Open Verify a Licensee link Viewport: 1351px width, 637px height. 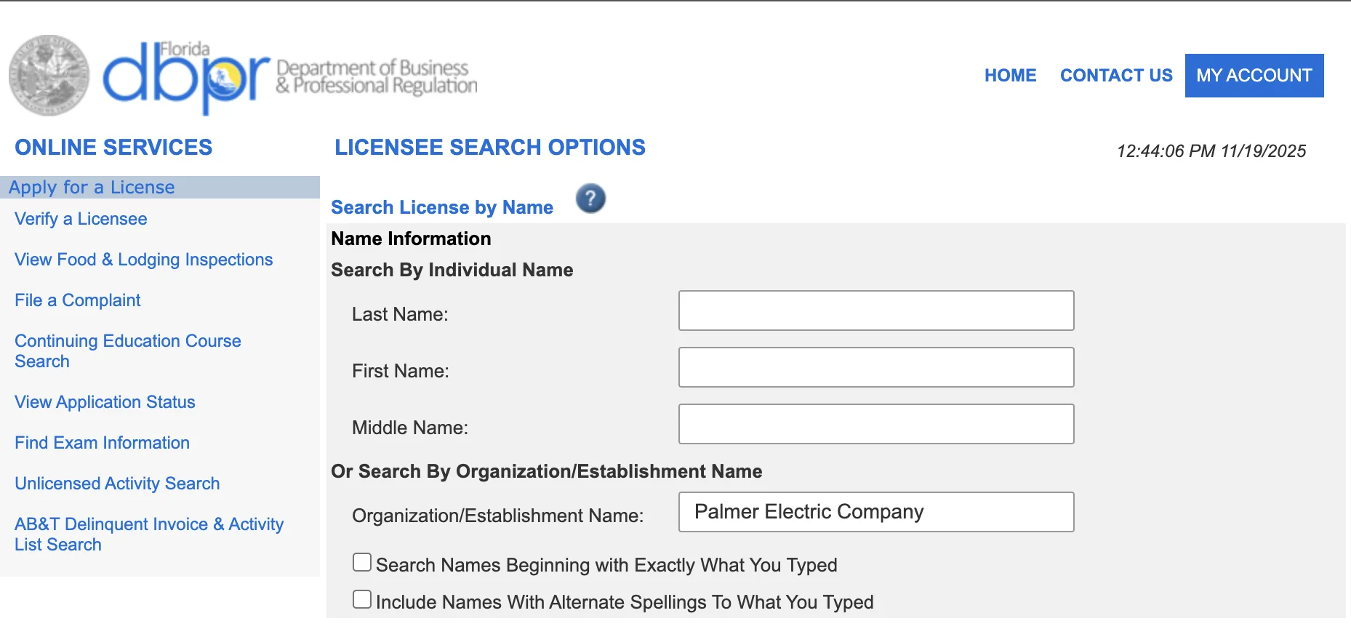point(81,219)
